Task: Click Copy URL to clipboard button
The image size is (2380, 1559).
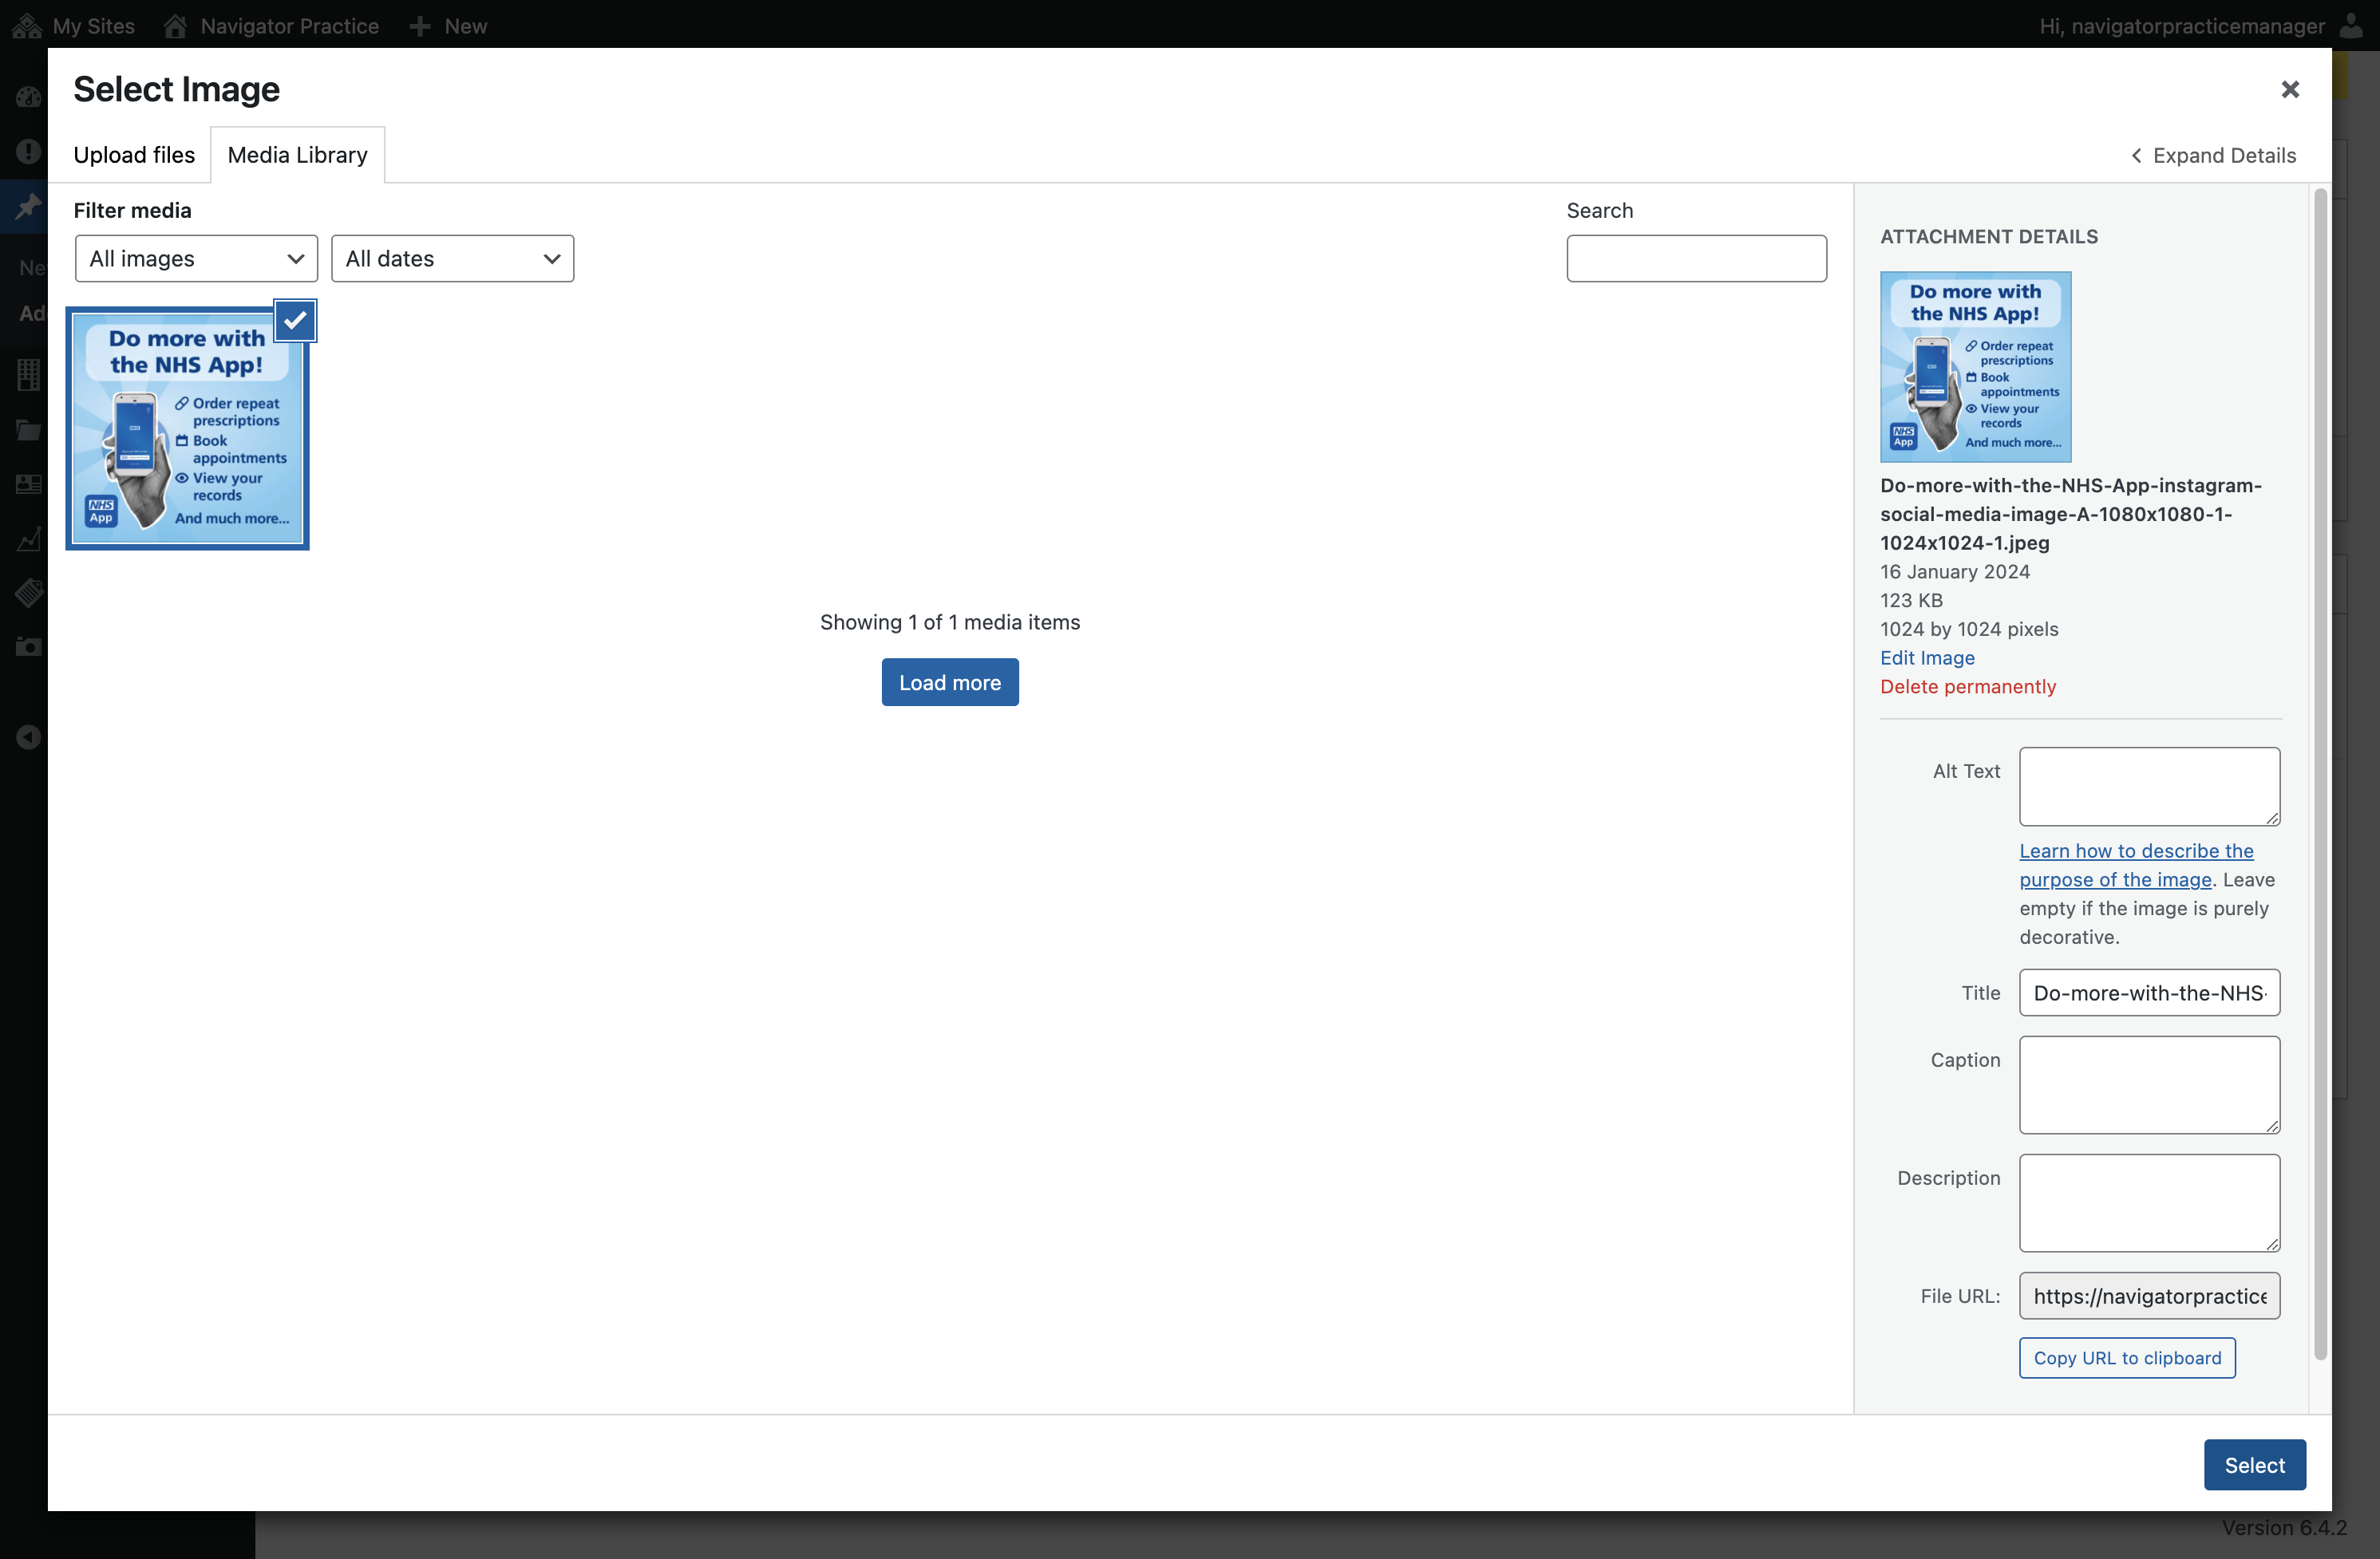Action: coord(2127,1358)
